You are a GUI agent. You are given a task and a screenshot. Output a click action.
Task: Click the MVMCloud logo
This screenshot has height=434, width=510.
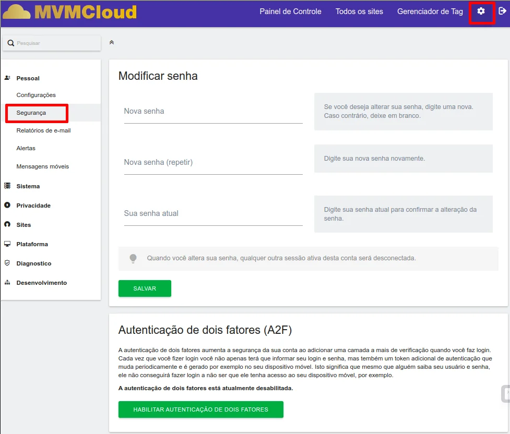click(x=70, y=12)
